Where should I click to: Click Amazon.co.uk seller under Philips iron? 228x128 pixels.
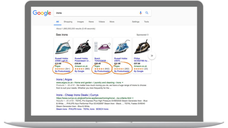pos(140,66)
